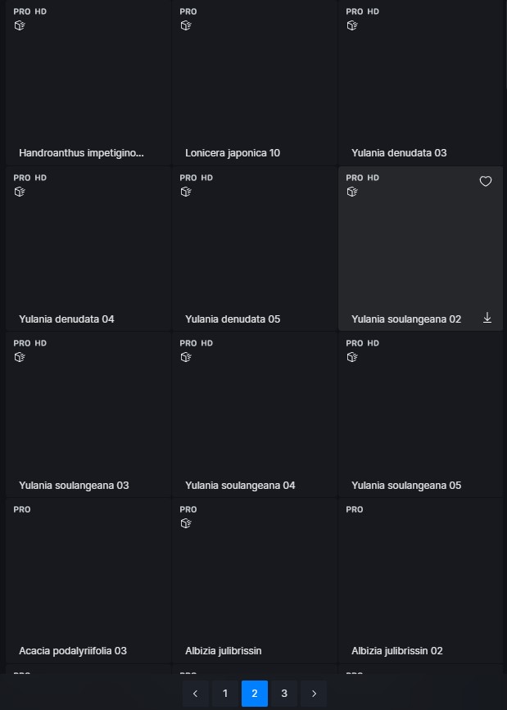Download Yulania soulangeana 02 asset
The width and height of the screenshot is (507, 710).
pyautogui.click(x=487, y=318)
